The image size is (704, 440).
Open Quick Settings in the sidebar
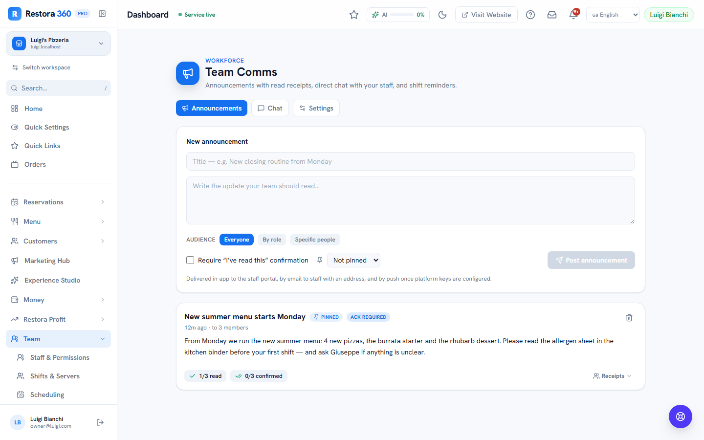(x=58, y=127)
